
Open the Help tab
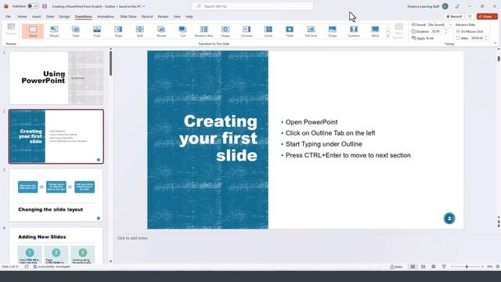189,16
